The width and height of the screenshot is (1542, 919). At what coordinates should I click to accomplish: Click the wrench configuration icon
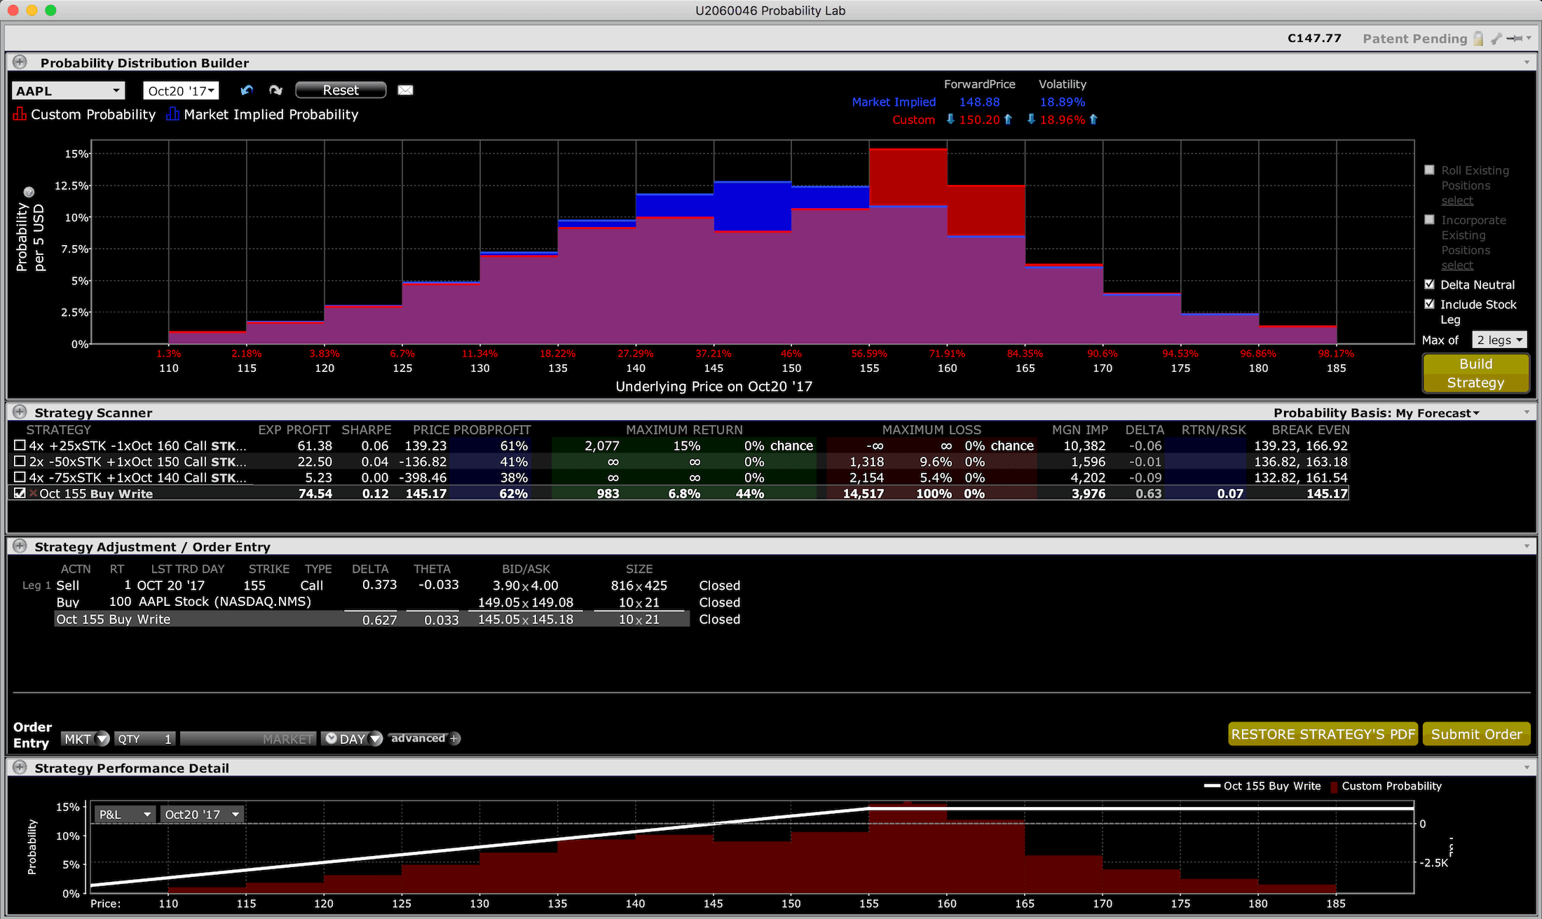tap(1496, 39)
